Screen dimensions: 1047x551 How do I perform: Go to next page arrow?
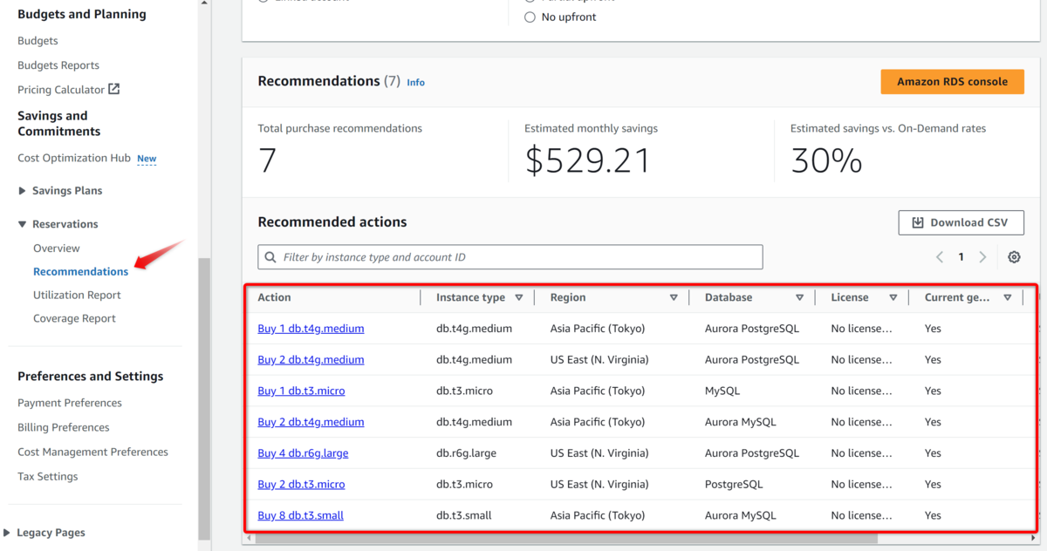point(982,257)
